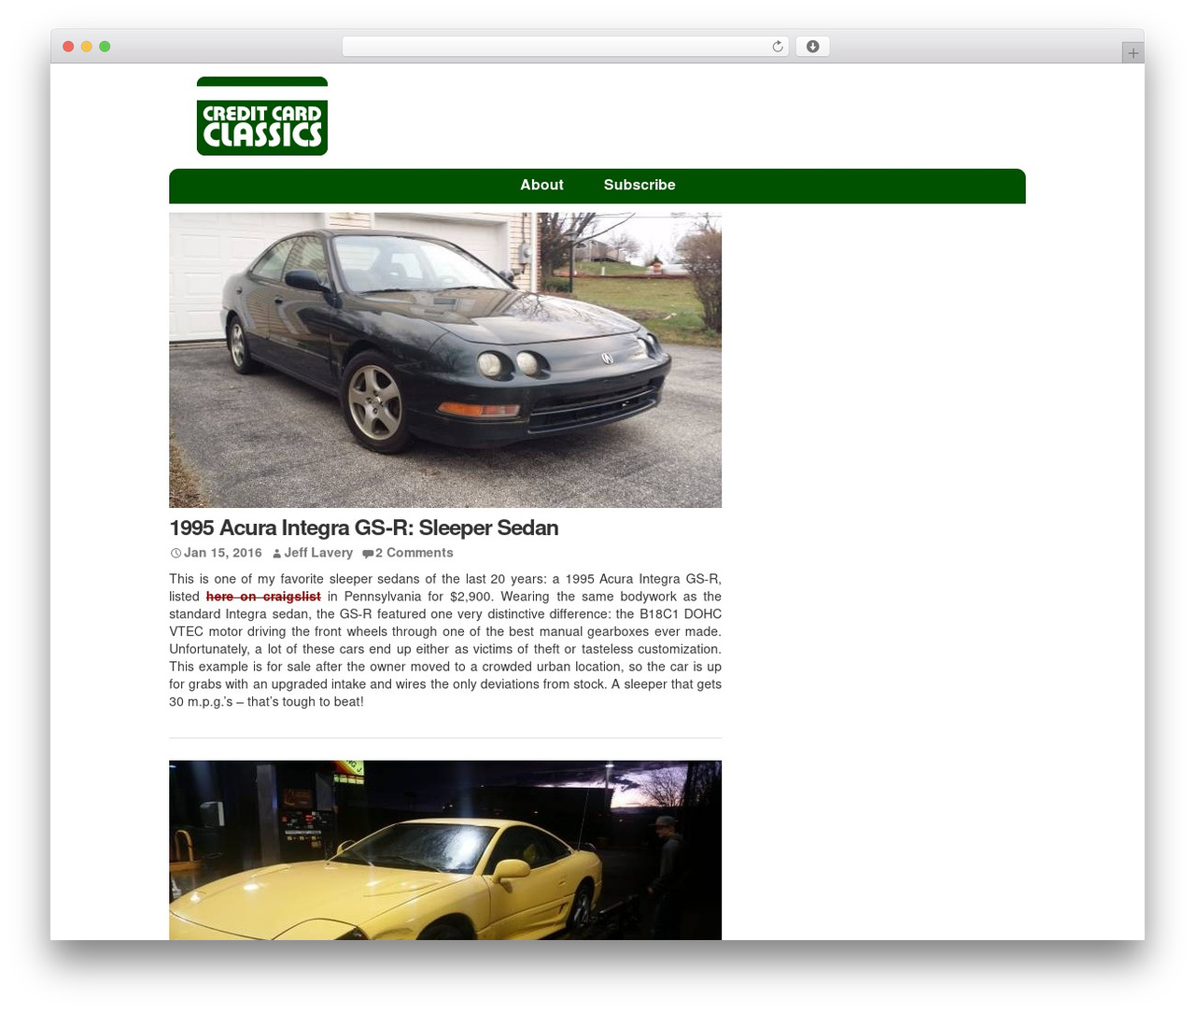The width and height of the screenshot is (1195, 1012).
Task: Click the Jan 15, 2016 post date
Action: click(x=223, y=553)
